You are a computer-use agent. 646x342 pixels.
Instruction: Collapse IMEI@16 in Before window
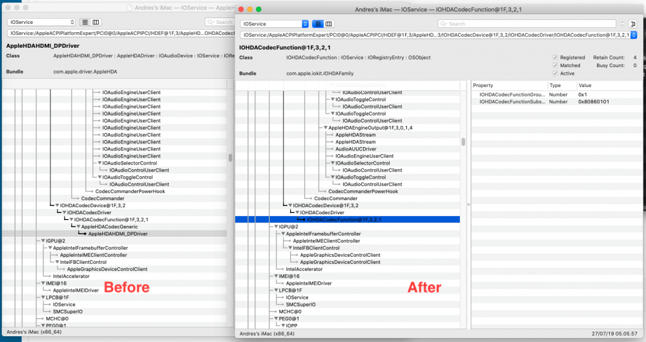43,283
